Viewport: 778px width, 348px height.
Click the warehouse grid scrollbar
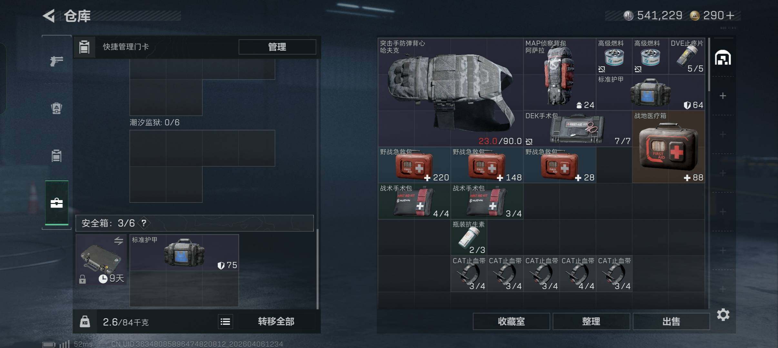(x=709, y=64)
